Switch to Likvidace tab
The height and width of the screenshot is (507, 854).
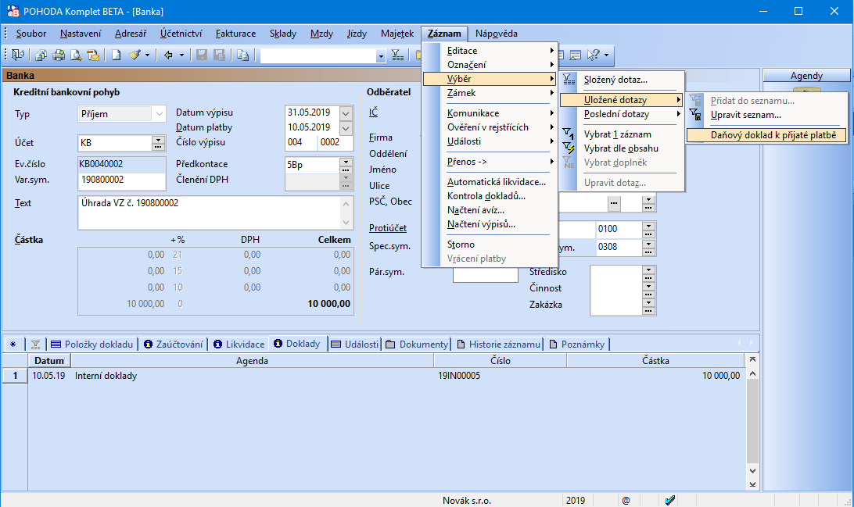click(239, 345)
